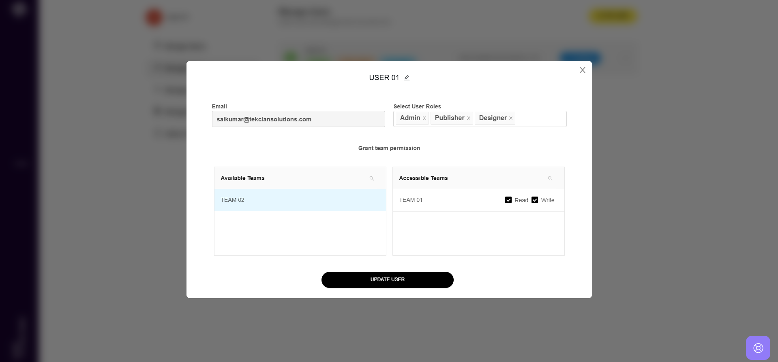The height and width of the screenshot is (362, 778).
Task: Click the Accessible Teams header
Action: pos(423,178)
